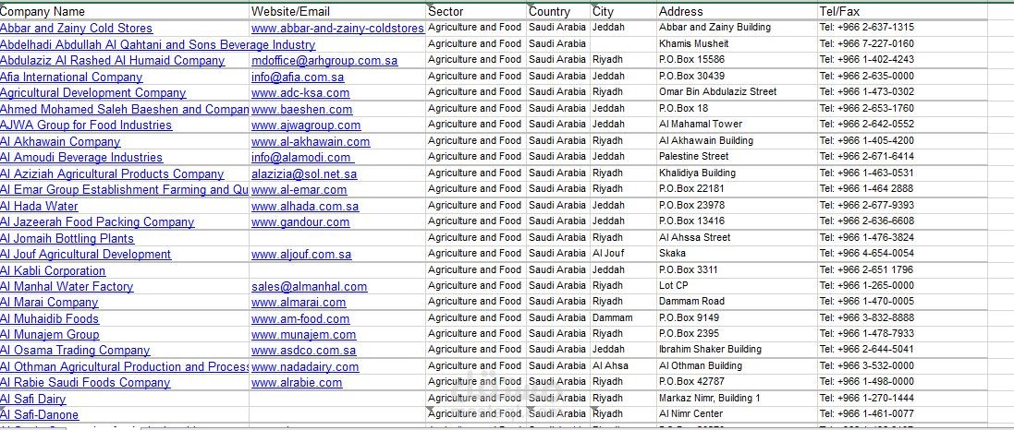
Task: Open Al Osama Trading Company link
Action: coord(75,351)
